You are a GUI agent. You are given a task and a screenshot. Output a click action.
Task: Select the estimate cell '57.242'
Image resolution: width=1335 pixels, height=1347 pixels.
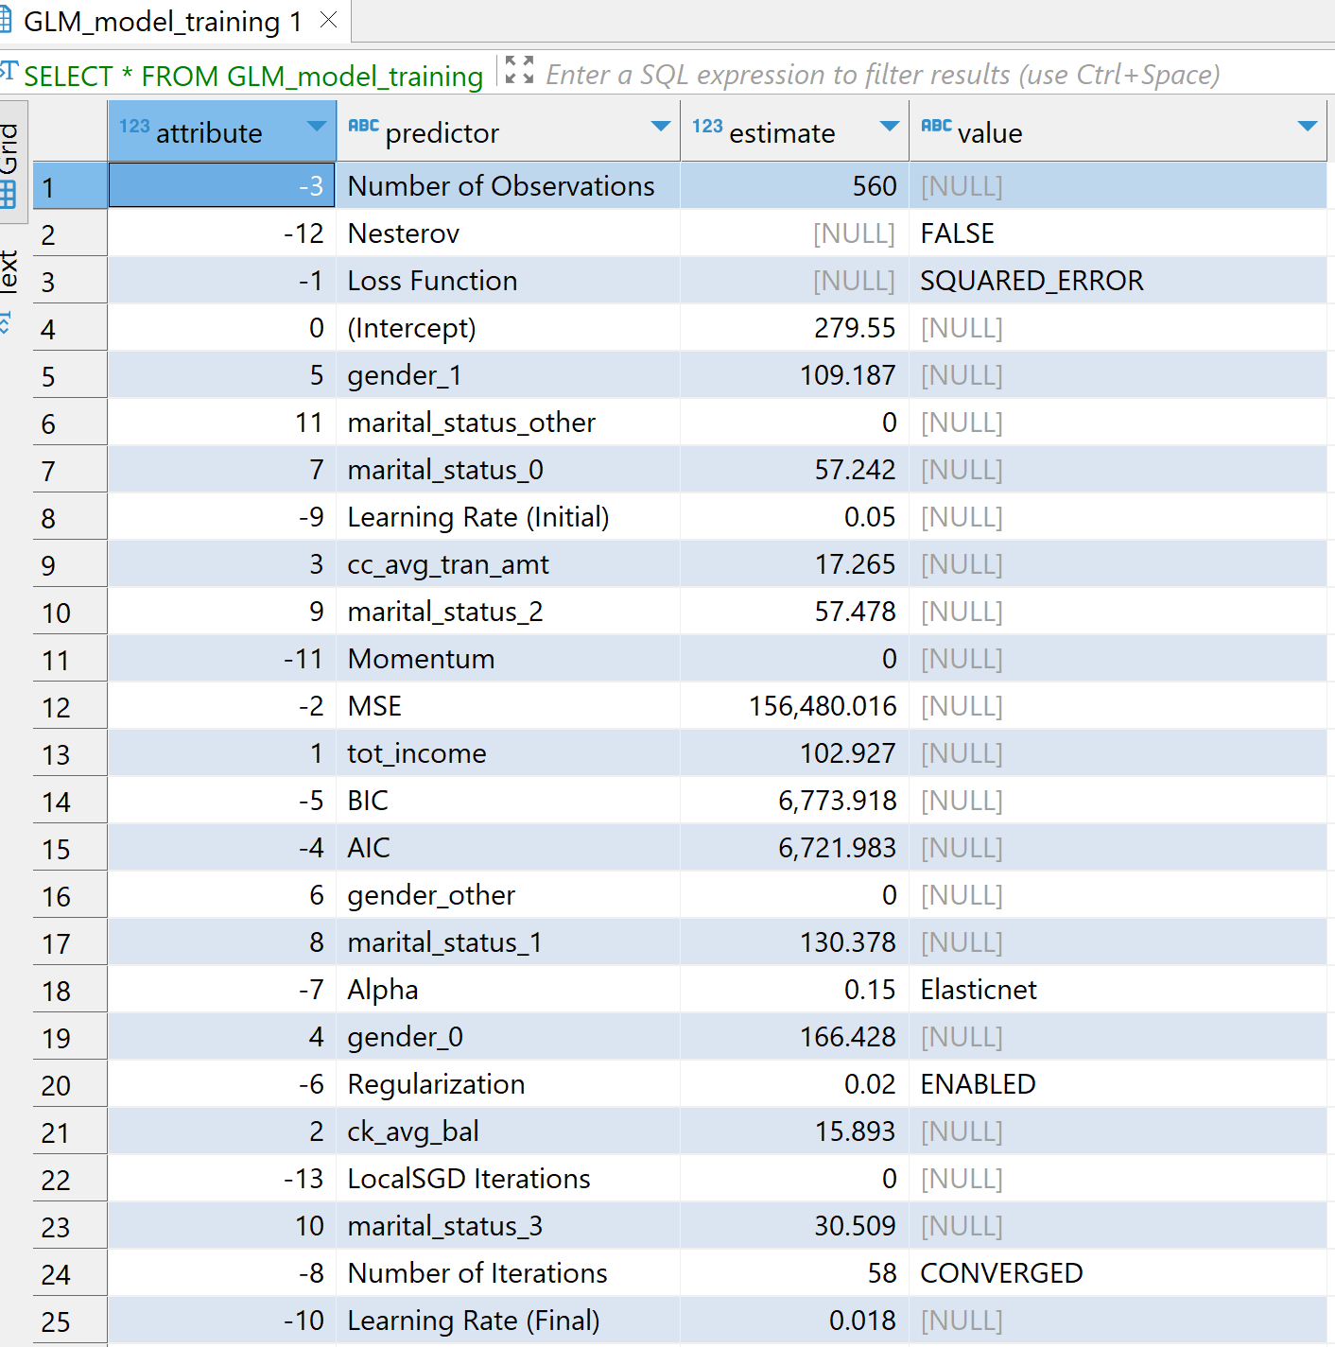click(795, 470)
